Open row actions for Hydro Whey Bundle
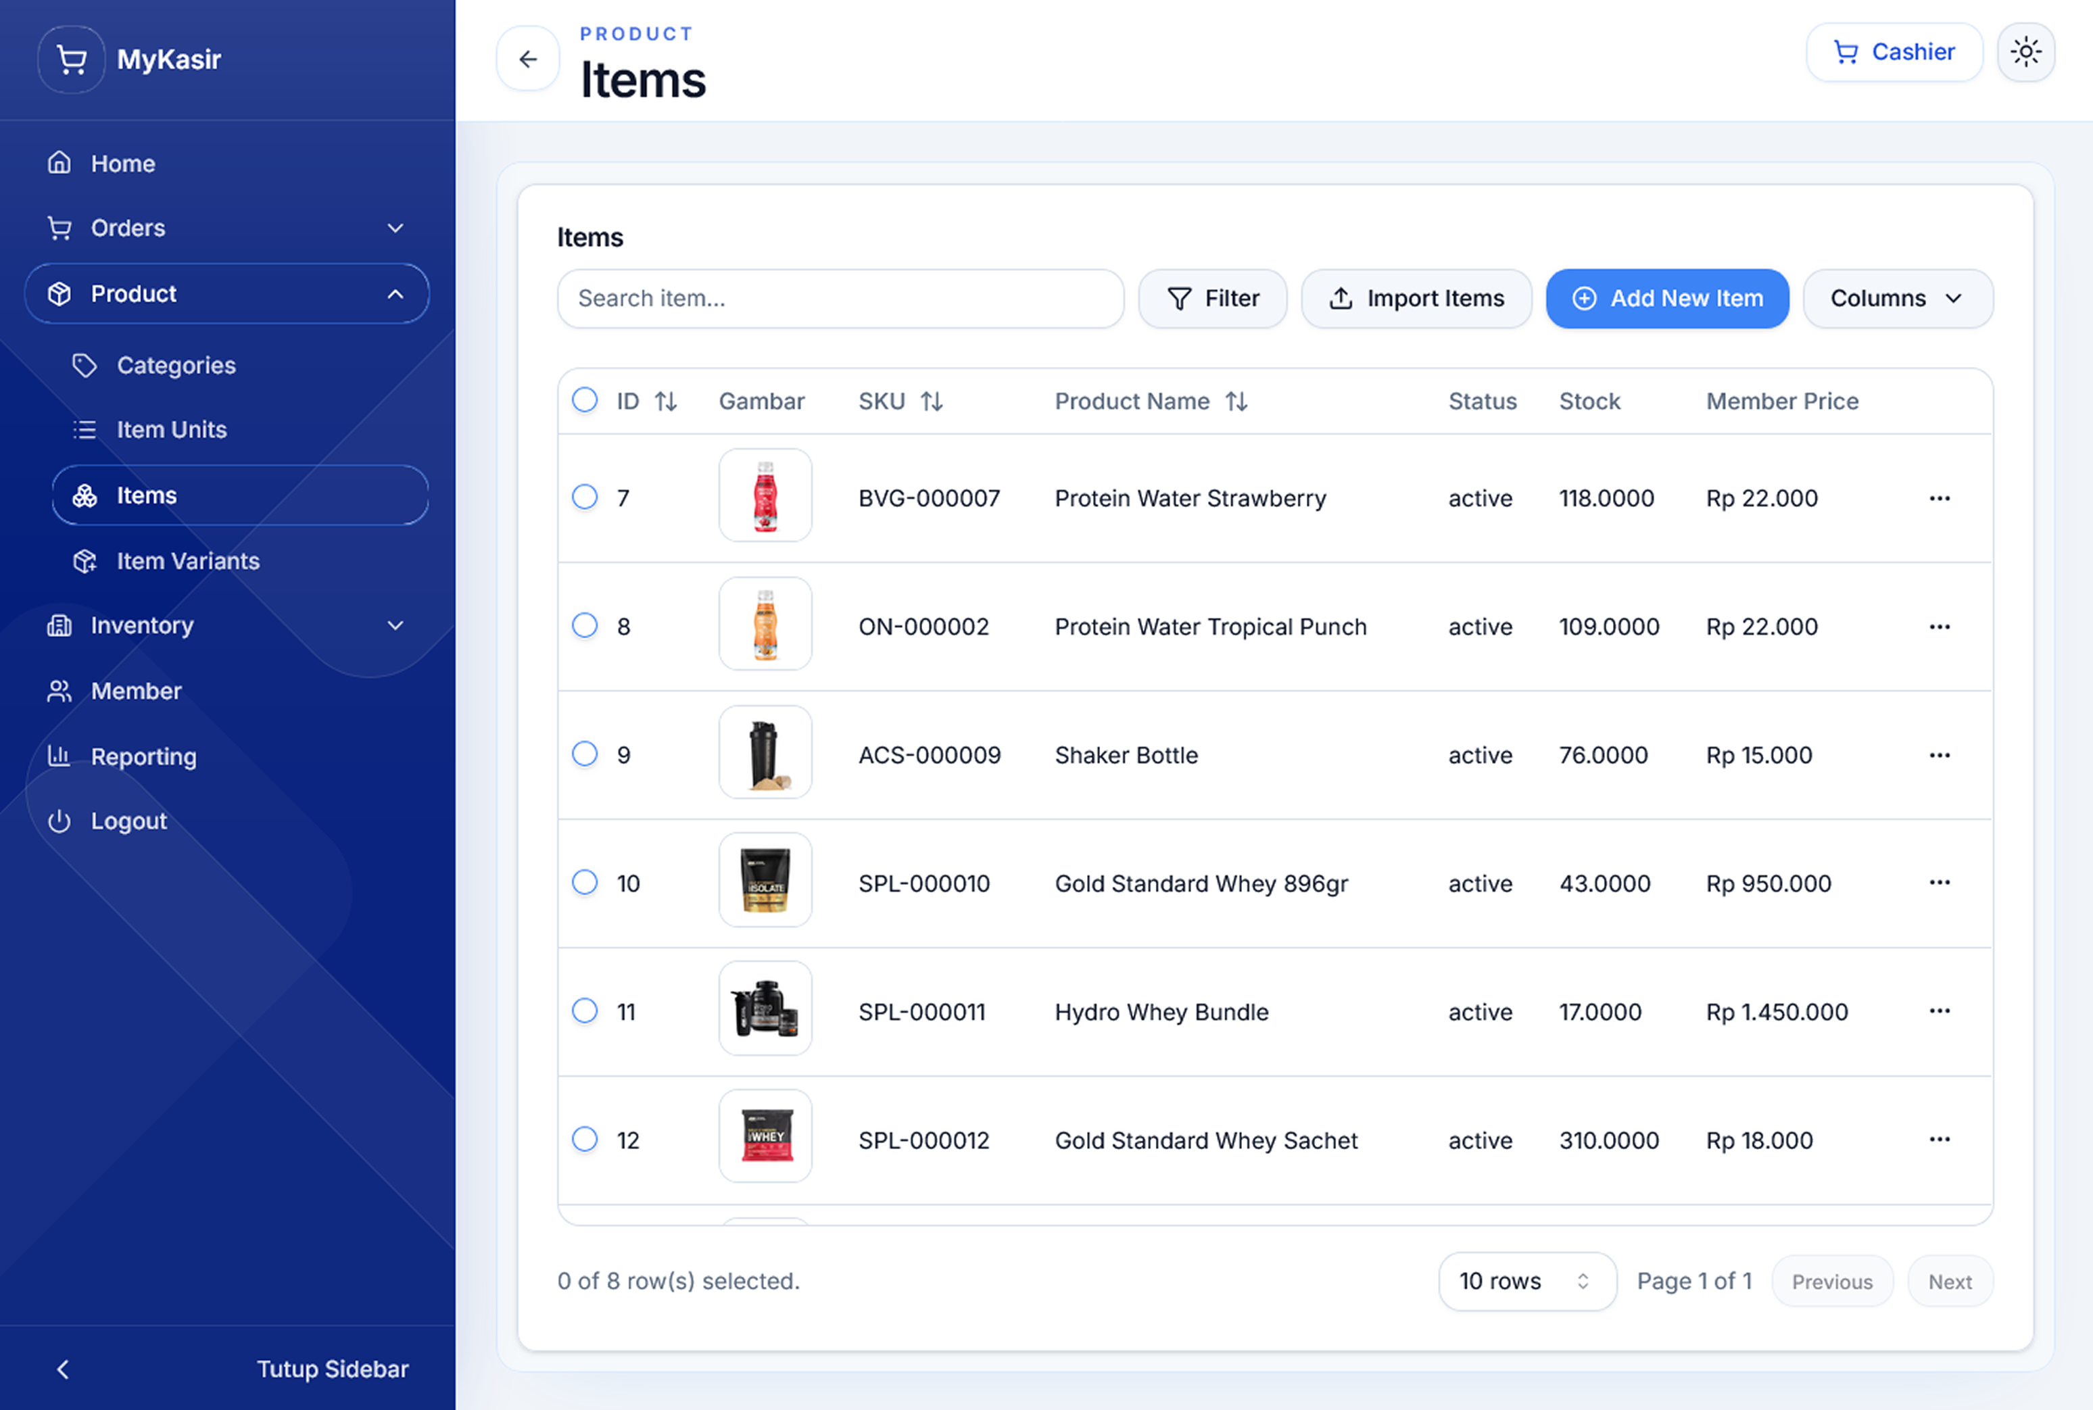Viewport: 2093px width, 1410px height. (1939, 1012)
